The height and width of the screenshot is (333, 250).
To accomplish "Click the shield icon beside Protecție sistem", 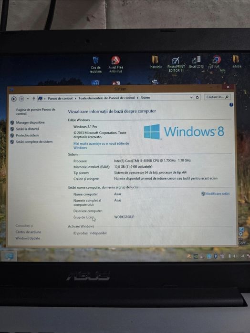I will pos(12,135).
